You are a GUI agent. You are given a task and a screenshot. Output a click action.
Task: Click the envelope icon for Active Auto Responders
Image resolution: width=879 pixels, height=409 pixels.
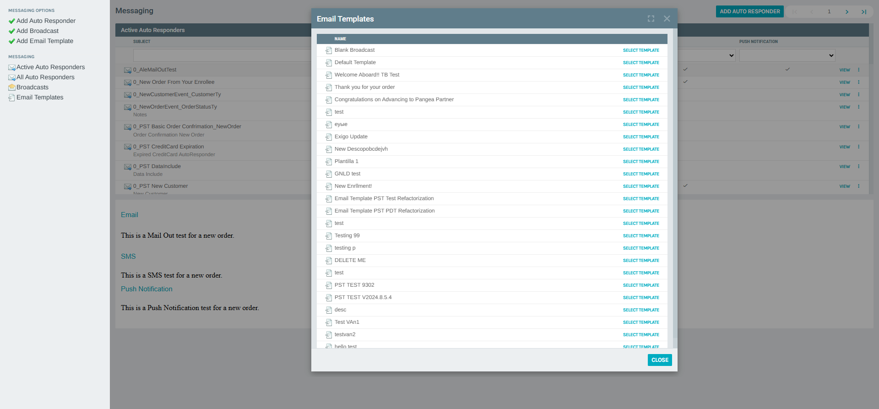[x=12, y=67]
